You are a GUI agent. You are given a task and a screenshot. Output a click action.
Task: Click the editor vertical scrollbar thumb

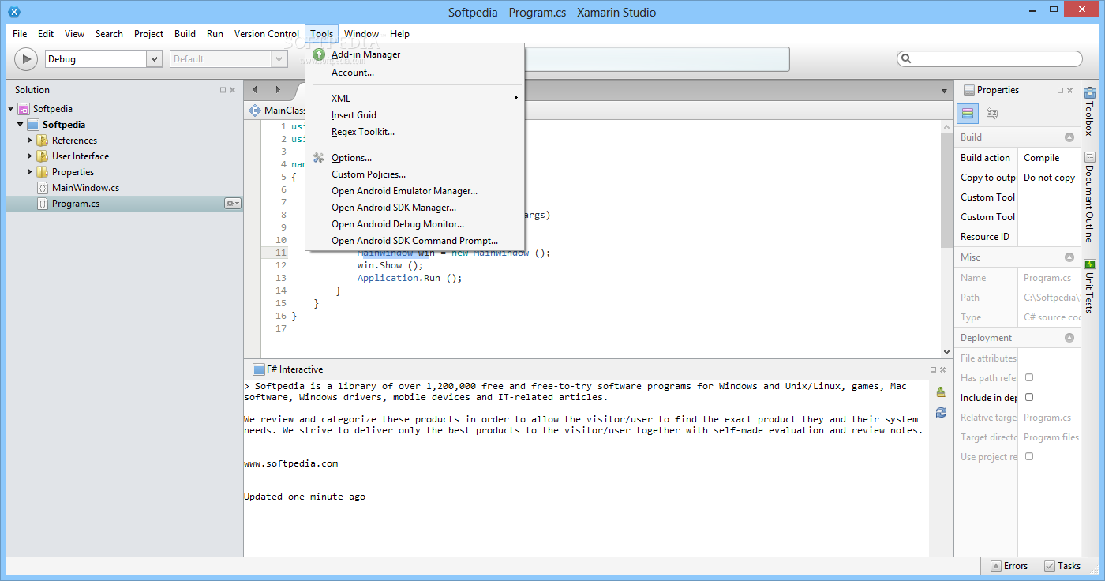pyautogui.click(x=947, y=190)
